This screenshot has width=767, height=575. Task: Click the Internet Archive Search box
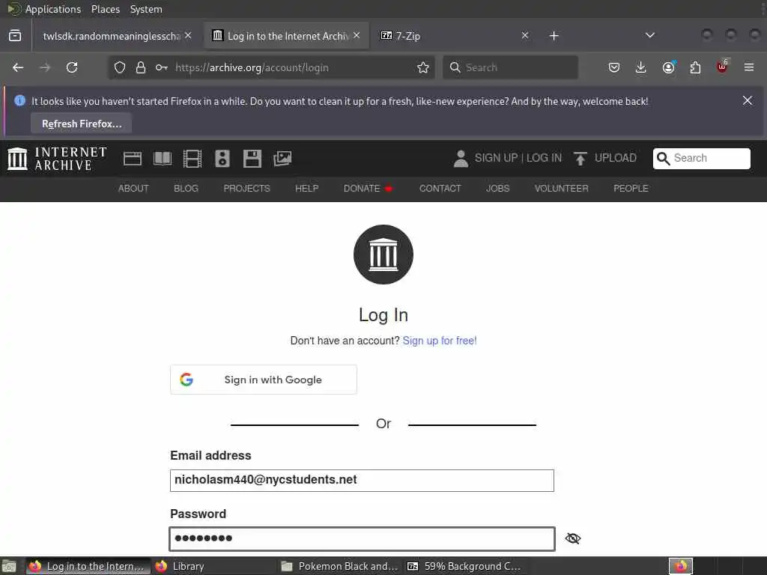(701, 159)
